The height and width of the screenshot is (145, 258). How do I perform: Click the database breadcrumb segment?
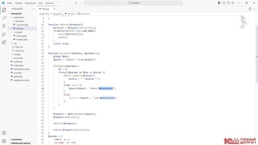point(57,14)
